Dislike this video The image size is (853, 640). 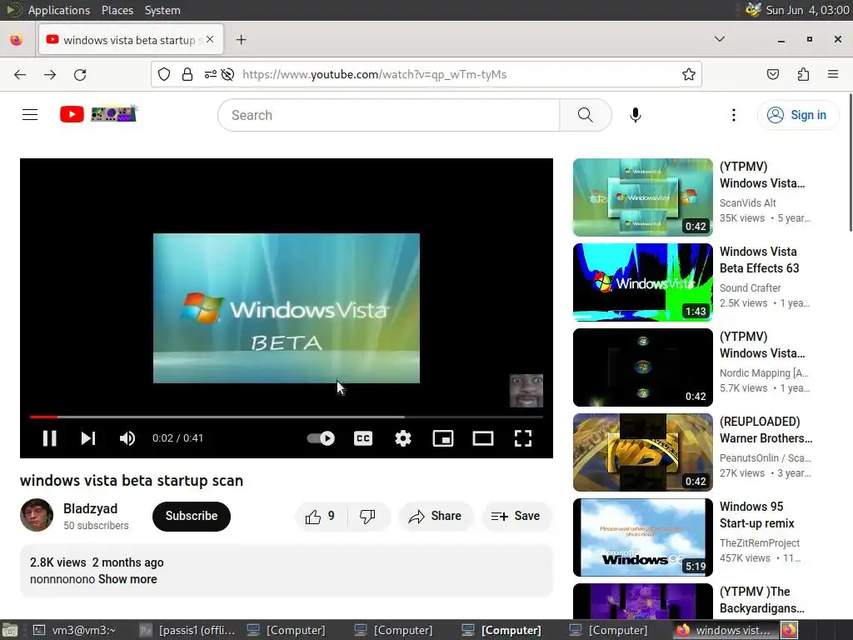[368, 516]
